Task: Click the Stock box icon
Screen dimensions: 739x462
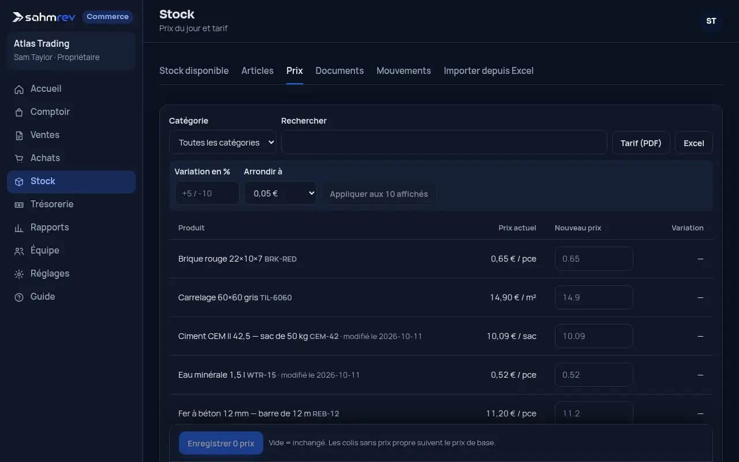Action: 19,181
